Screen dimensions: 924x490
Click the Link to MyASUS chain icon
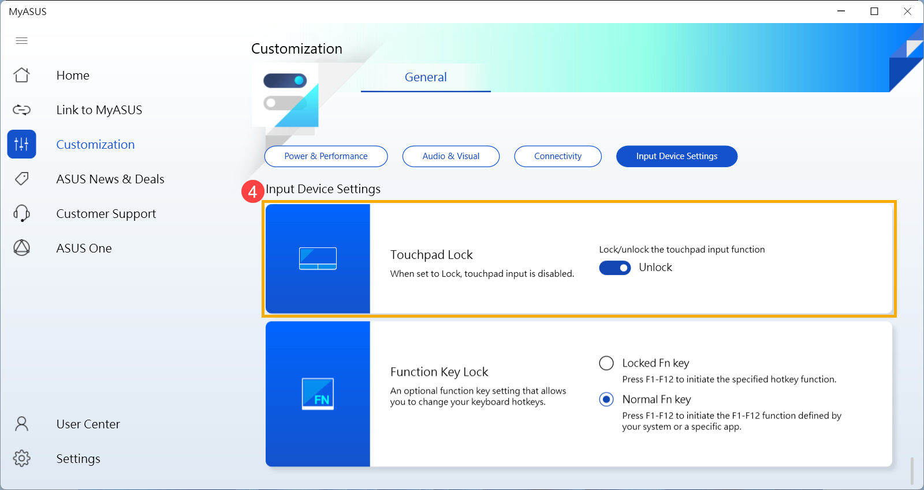pyautogui.click(x=21, y=110)
